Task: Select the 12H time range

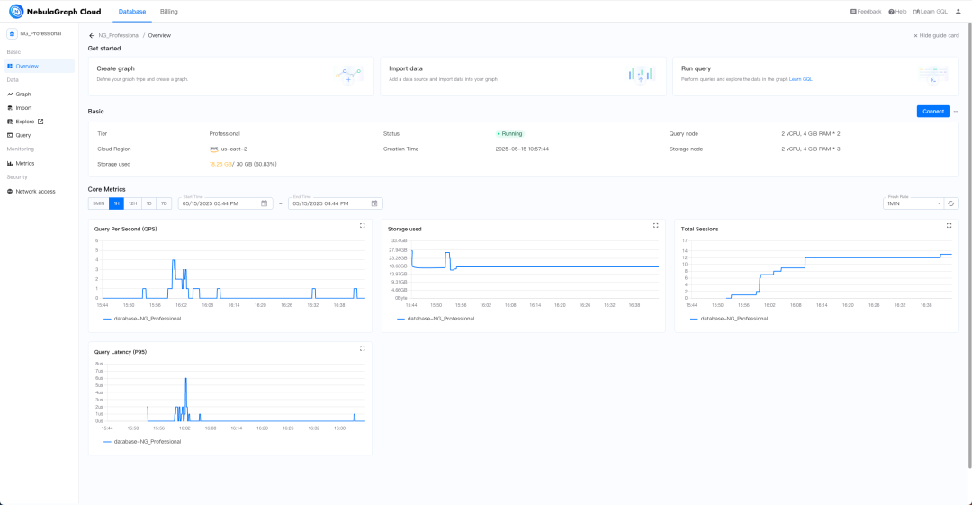Action: pos(132,203)
